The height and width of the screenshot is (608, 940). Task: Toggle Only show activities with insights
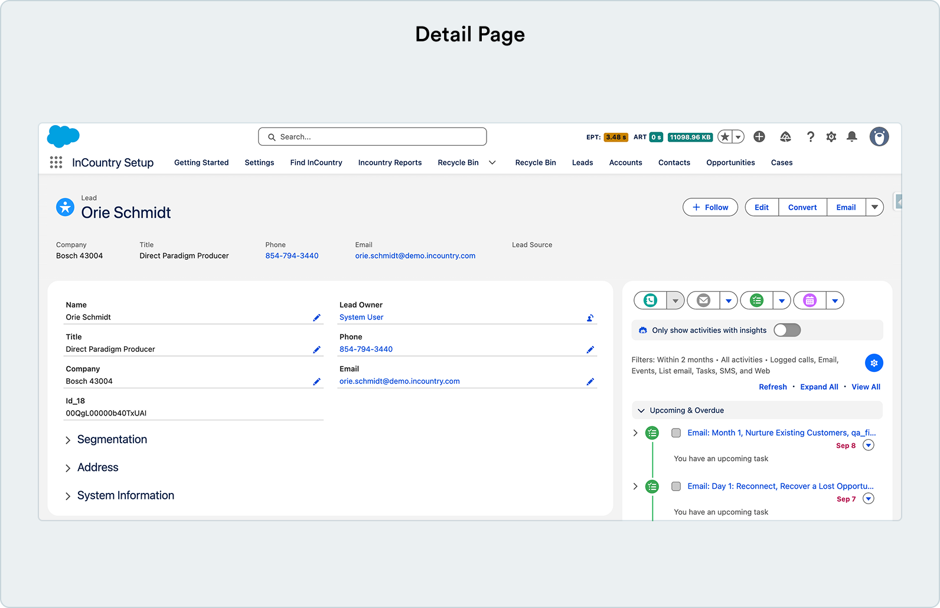787,330
